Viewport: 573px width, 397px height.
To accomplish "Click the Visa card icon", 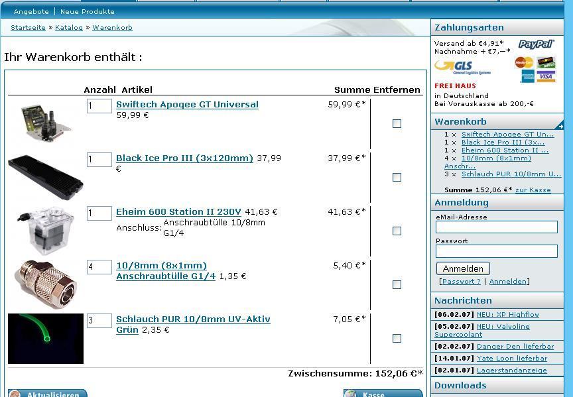I will pos(546,76).
